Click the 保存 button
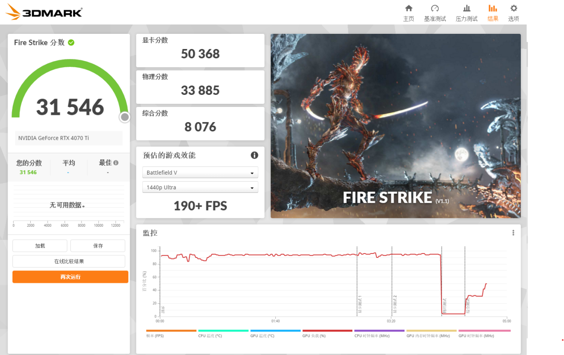This screenshot has width=564, height=355. point(98,245)
